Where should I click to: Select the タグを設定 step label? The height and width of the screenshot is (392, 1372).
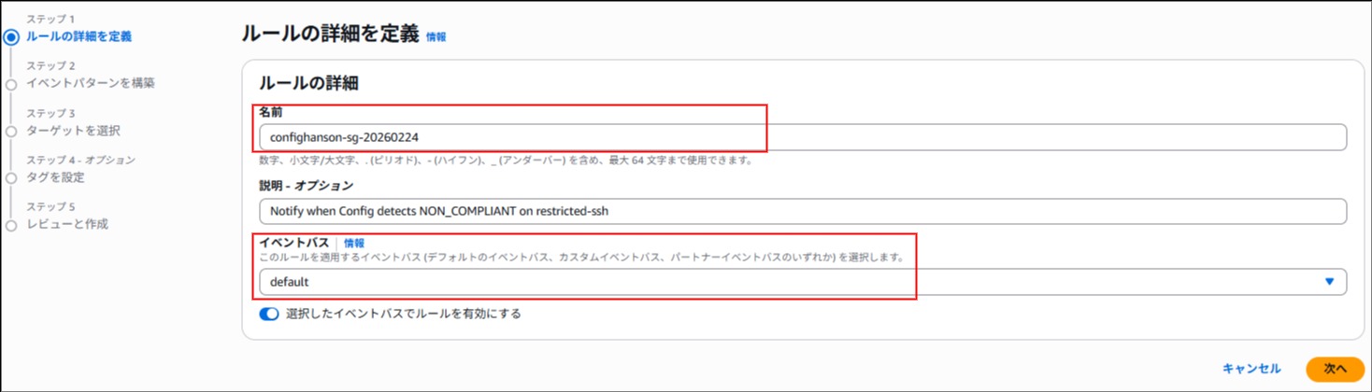pos(55,177)
